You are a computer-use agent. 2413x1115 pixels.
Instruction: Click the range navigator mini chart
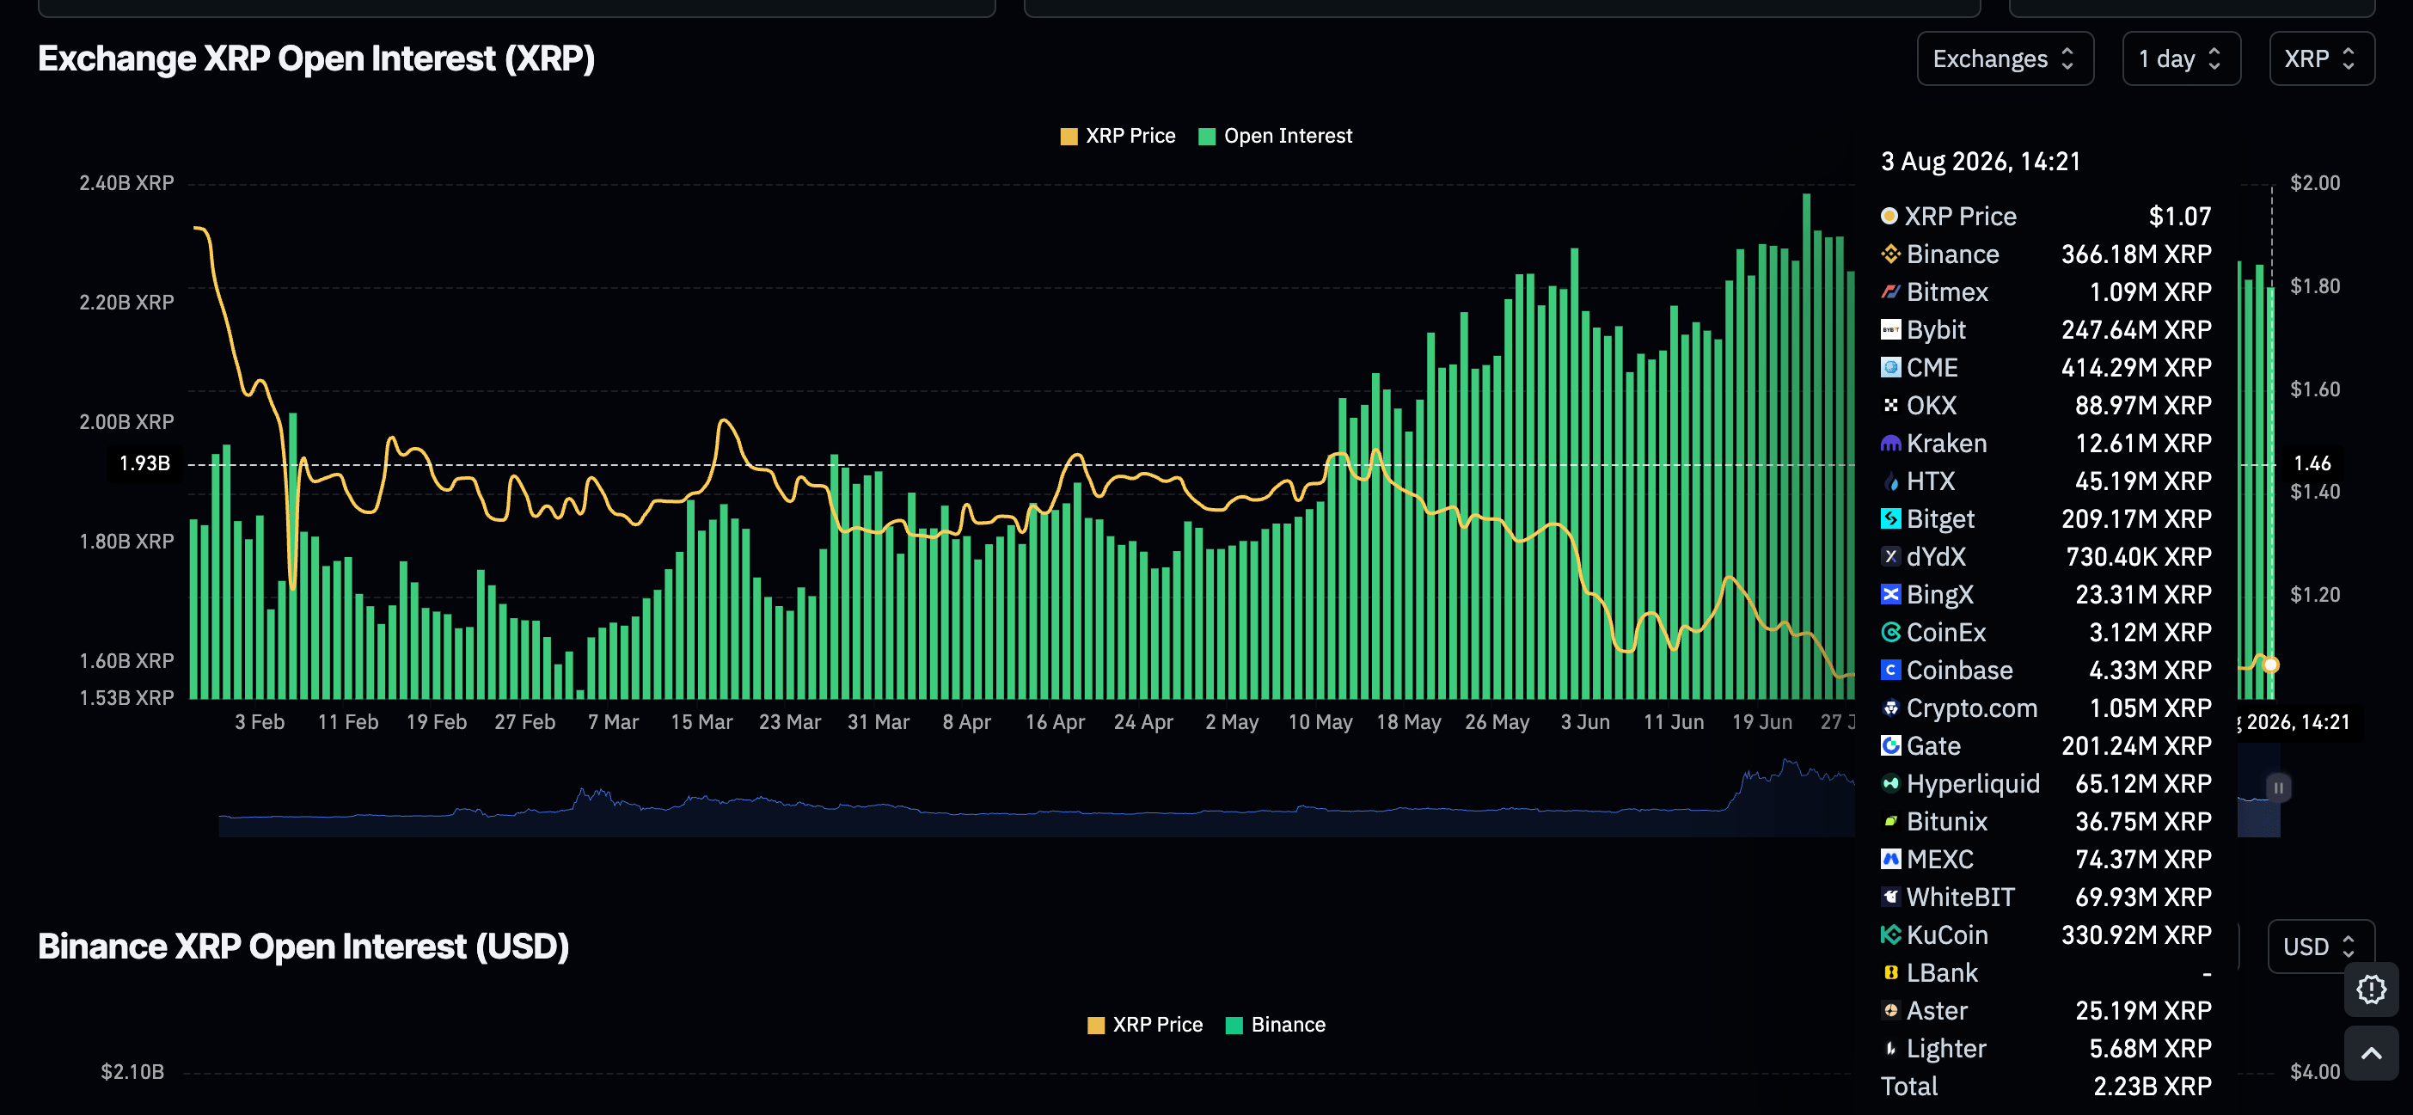pos(1036,798)
